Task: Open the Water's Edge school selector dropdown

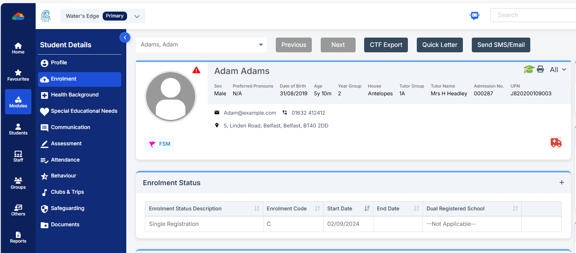Action: coord(103,16)
